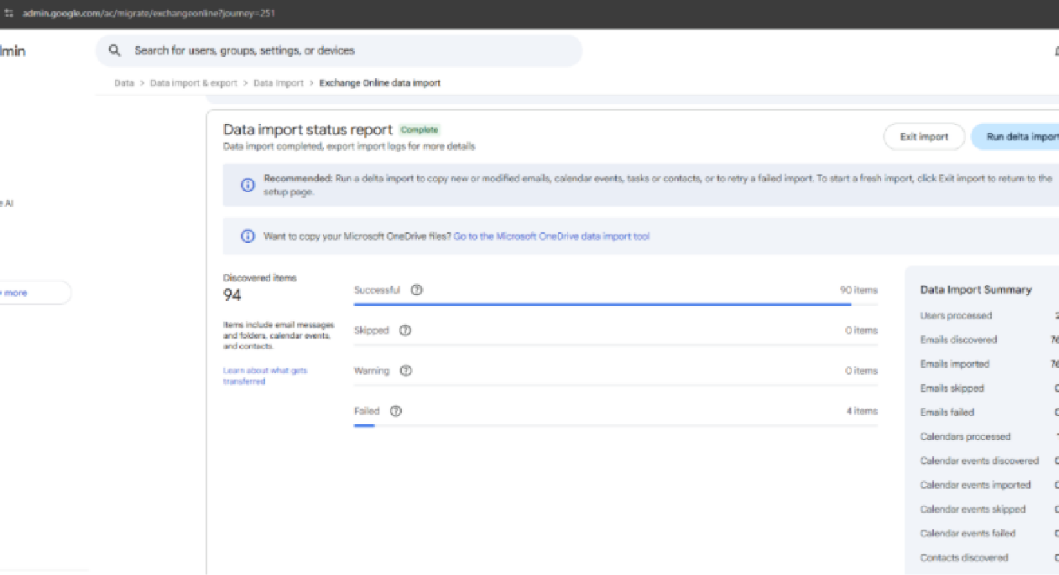Click the Failed progress bar
This screenshot has width=1059, height=575.
pyautogui.click(x=615, y=426)
